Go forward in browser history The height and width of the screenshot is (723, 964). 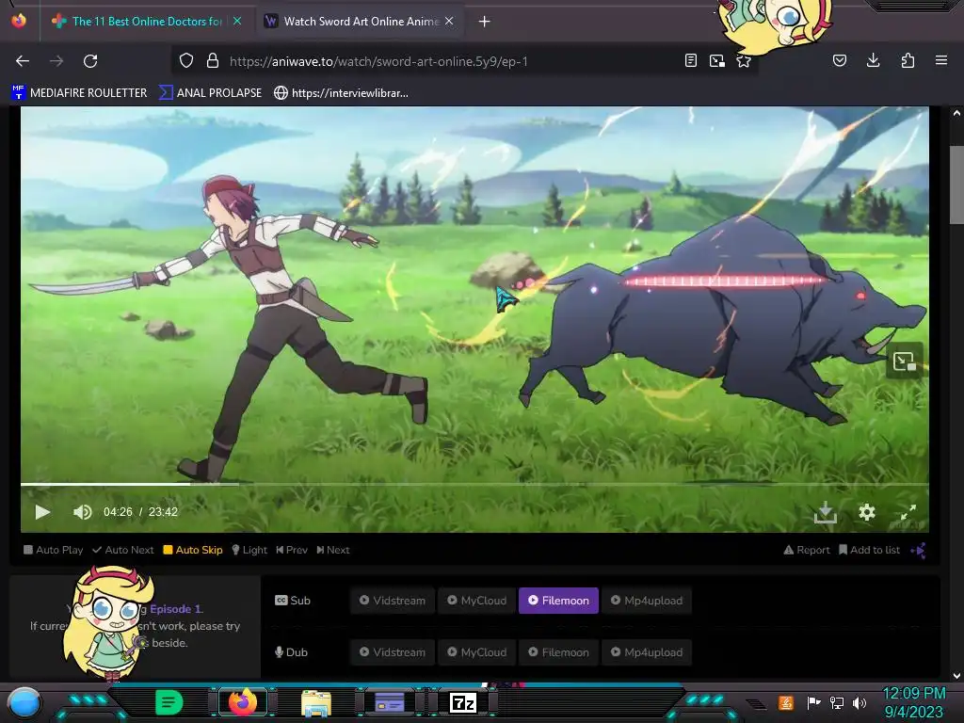[x=56, y=61]
